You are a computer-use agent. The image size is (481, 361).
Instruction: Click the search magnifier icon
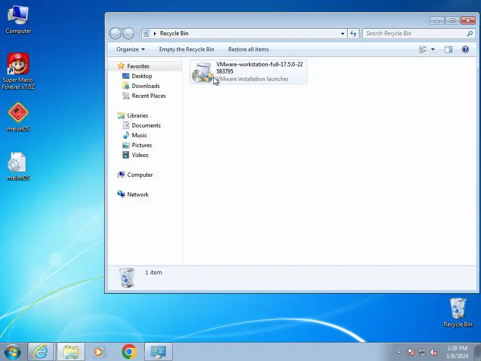(470, 33)
